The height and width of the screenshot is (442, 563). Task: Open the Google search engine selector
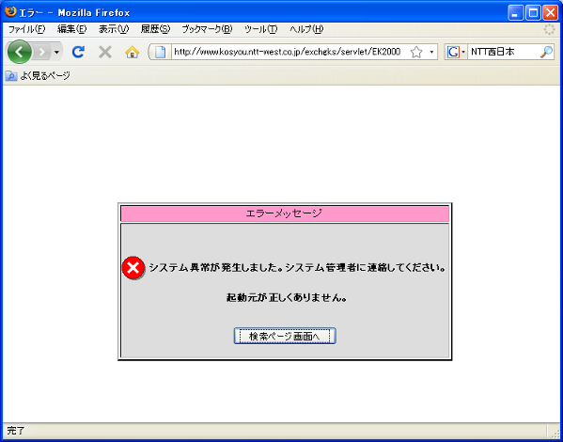(x=456, y=52)
